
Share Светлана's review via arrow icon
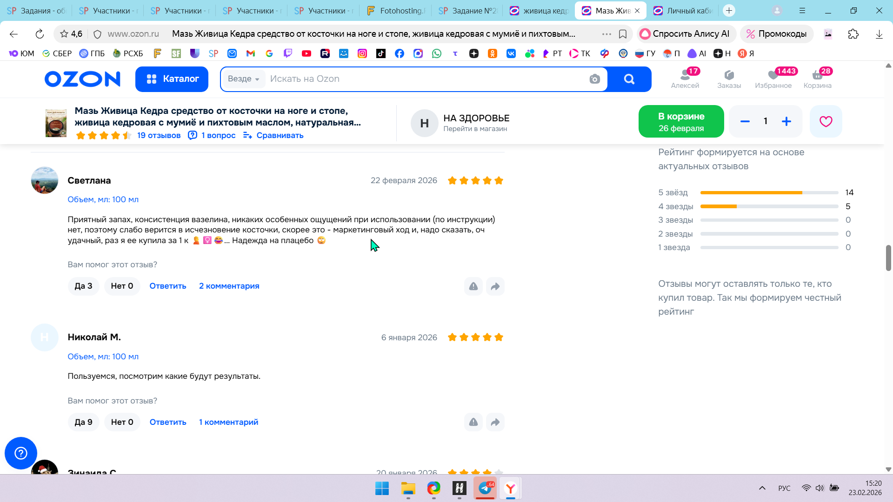coord(495,286)
